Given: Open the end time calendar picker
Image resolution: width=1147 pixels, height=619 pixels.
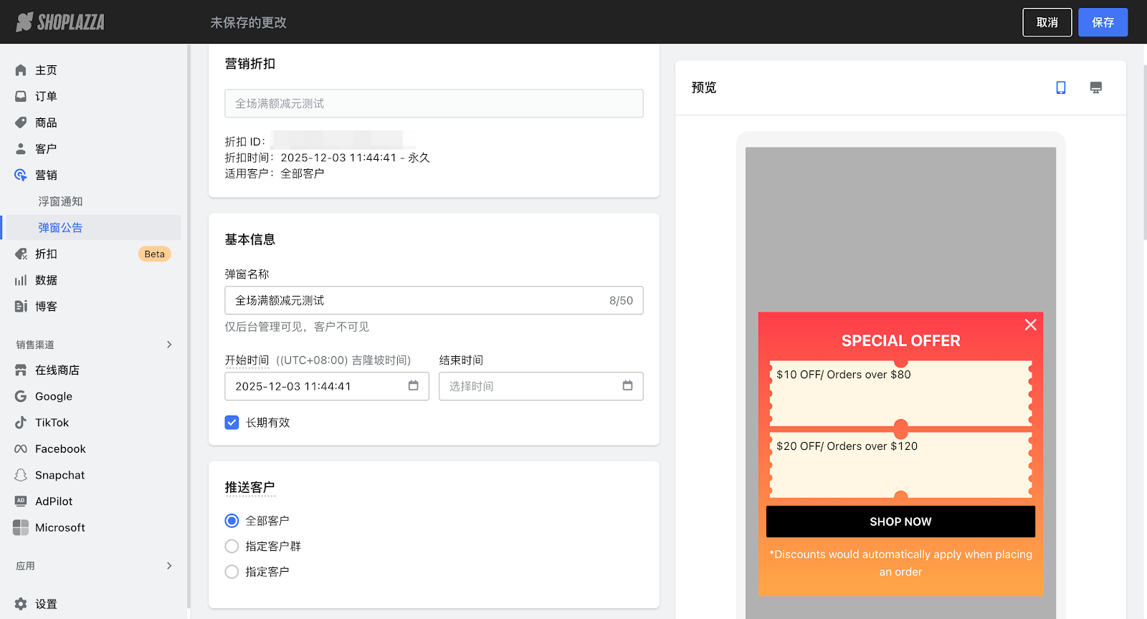Looking at the screenshot, I should tap(627, 385).
